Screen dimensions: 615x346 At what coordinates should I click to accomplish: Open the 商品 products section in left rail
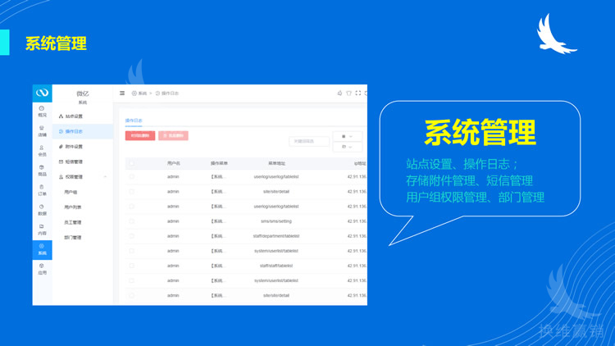[42, 171]
